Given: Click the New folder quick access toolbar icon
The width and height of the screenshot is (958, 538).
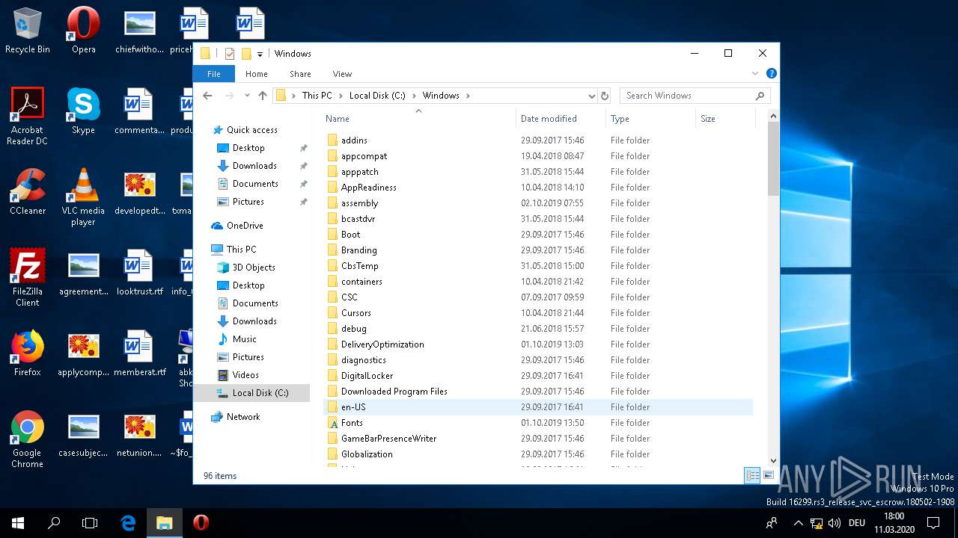Looking at the screenshot, I should tap(245, 54).
